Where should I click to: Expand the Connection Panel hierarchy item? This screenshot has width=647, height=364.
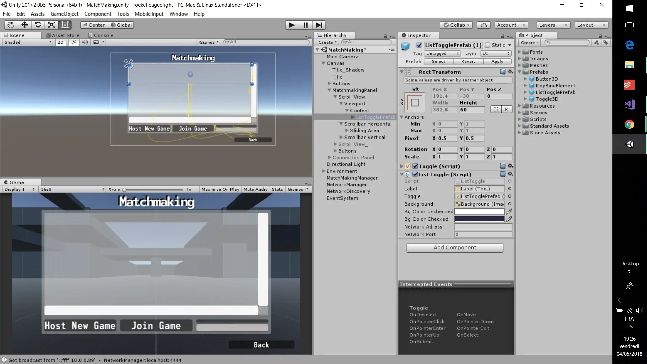[x=329, y=158]
